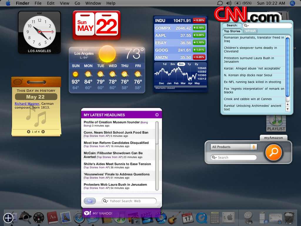301x226 pixels.
Task: Open CNN search magnifier dropdown
Action: coord(246,25)
